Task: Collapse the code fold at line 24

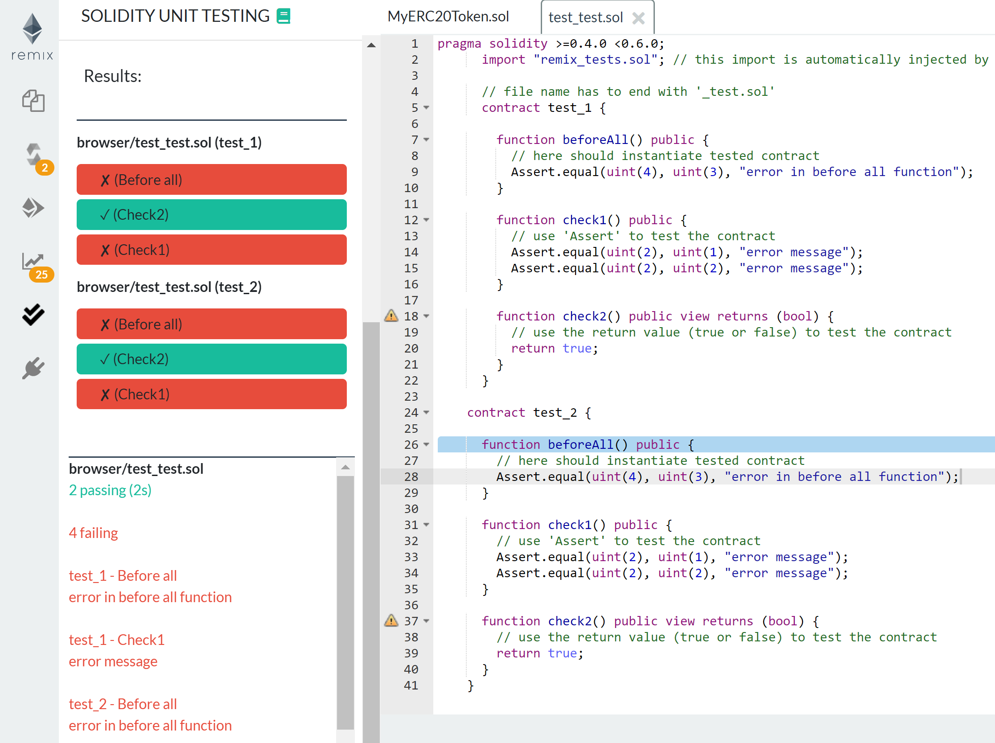Action: 427,412
